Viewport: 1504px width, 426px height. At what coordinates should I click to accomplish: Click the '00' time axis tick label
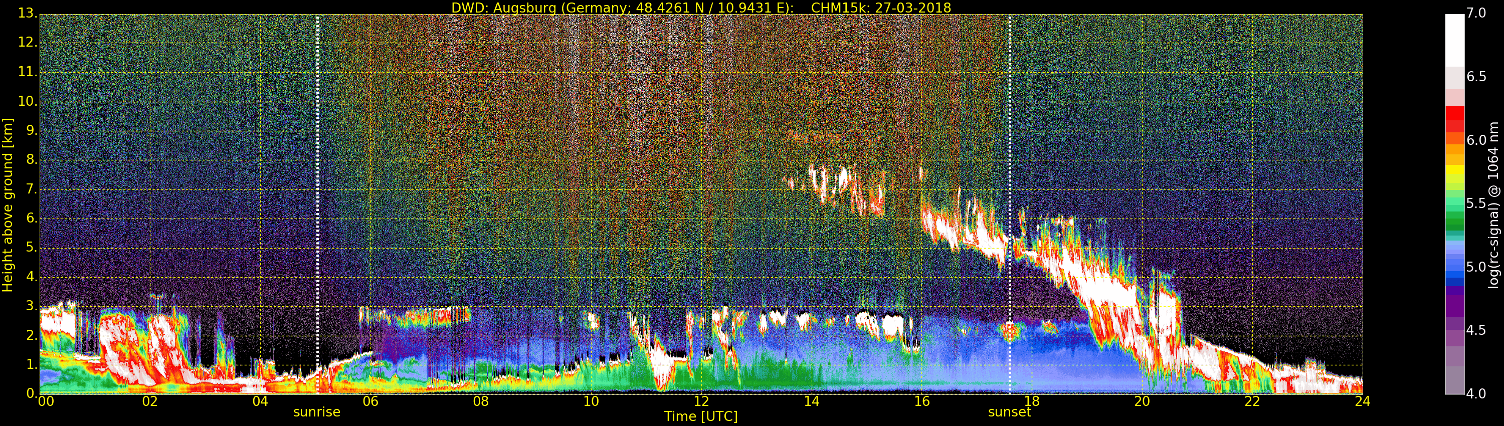click(x=46, y=401)
